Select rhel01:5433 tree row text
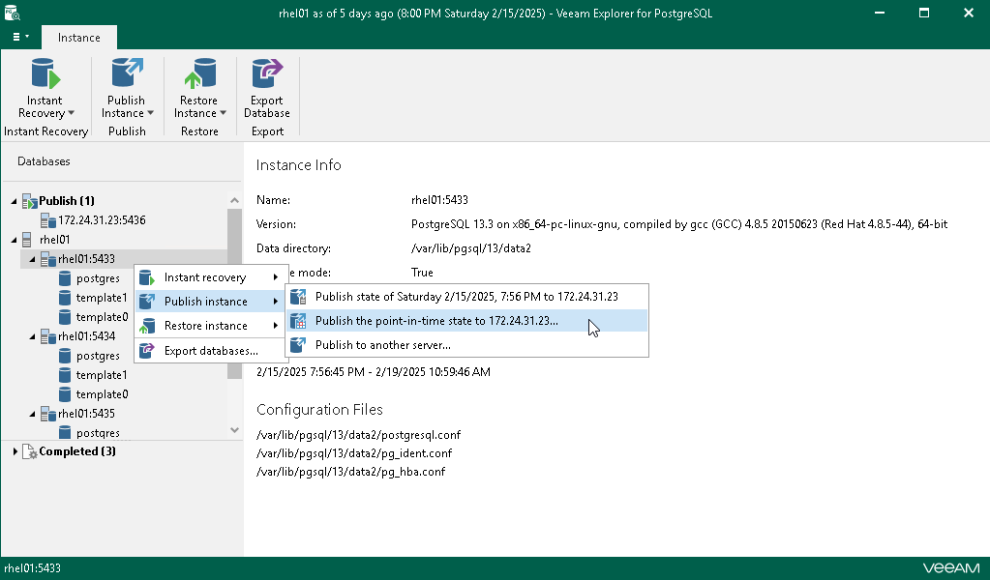Image resolution: width=990 pixels, height=580 pixels. click(86, 259)
